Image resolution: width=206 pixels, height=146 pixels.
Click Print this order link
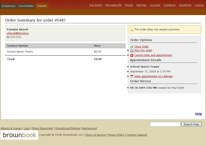click(143, 50)
